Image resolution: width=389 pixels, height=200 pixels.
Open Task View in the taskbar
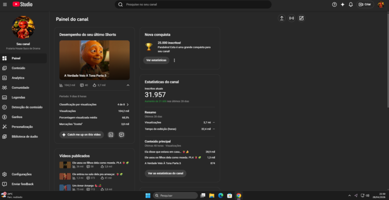point(203,196)
